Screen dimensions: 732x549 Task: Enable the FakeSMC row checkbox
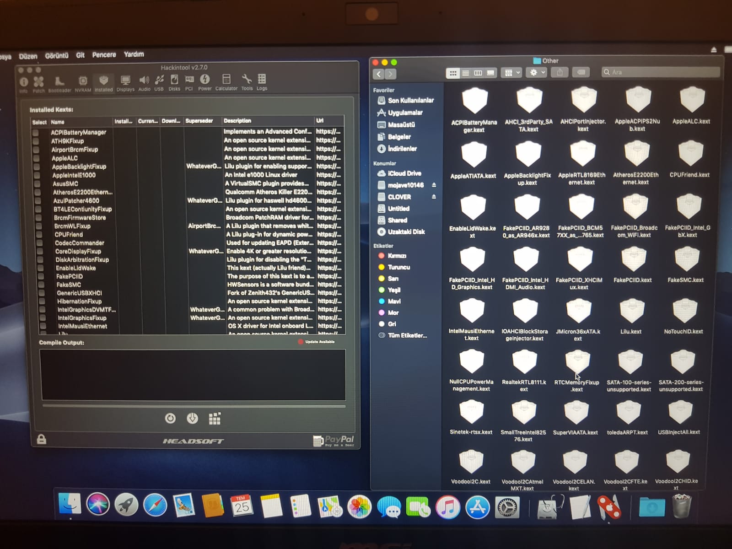tap(41, 285)
